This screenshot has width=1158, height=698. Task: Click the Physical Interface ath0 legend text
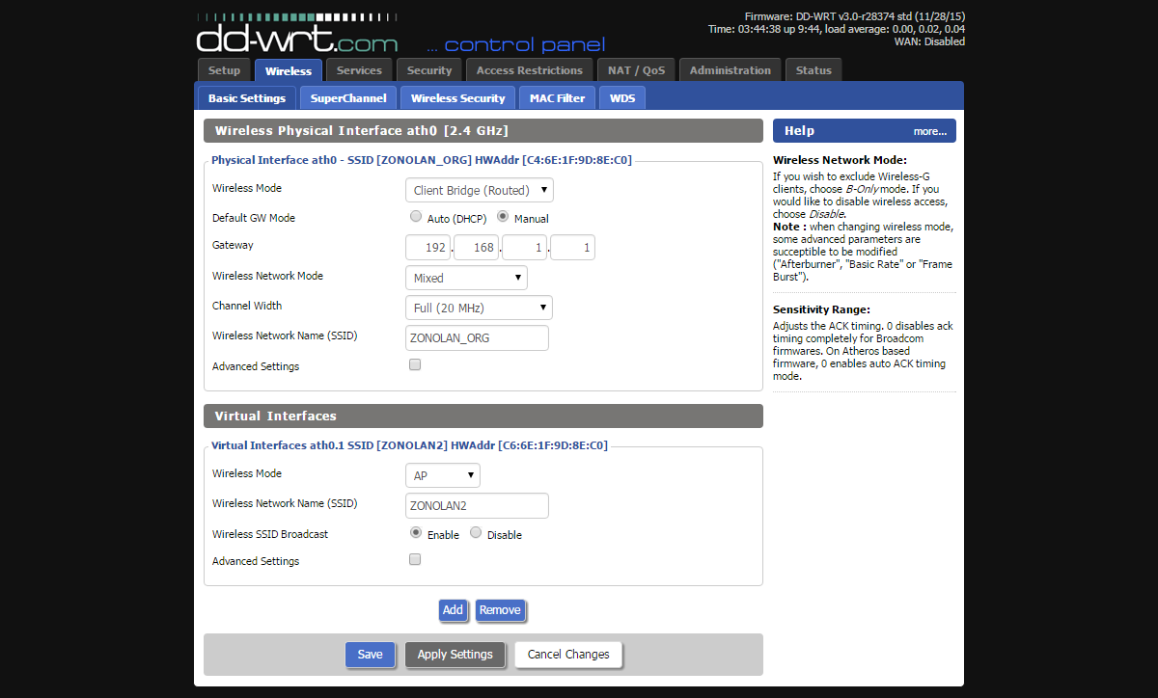point(422,160)
